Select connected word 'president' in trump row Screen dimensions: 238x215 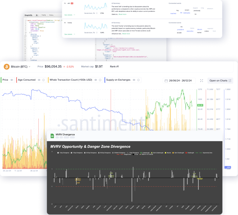[180, 30]
